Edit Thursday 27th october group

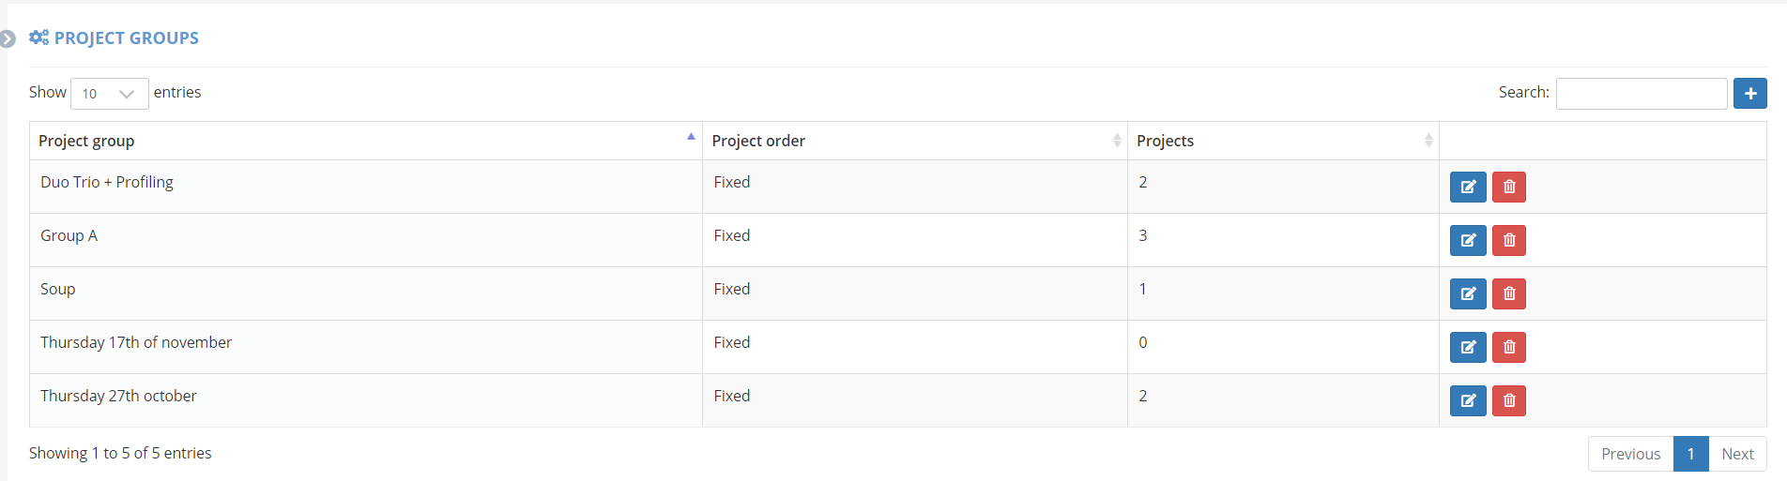click(1468, 401)
